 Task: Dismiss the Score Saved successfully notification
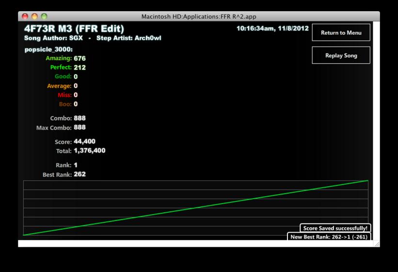tap(335, 228)
